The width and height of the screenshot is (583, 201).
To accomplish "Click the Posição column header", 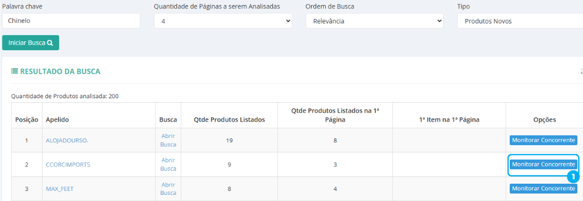I will [27, 120].
